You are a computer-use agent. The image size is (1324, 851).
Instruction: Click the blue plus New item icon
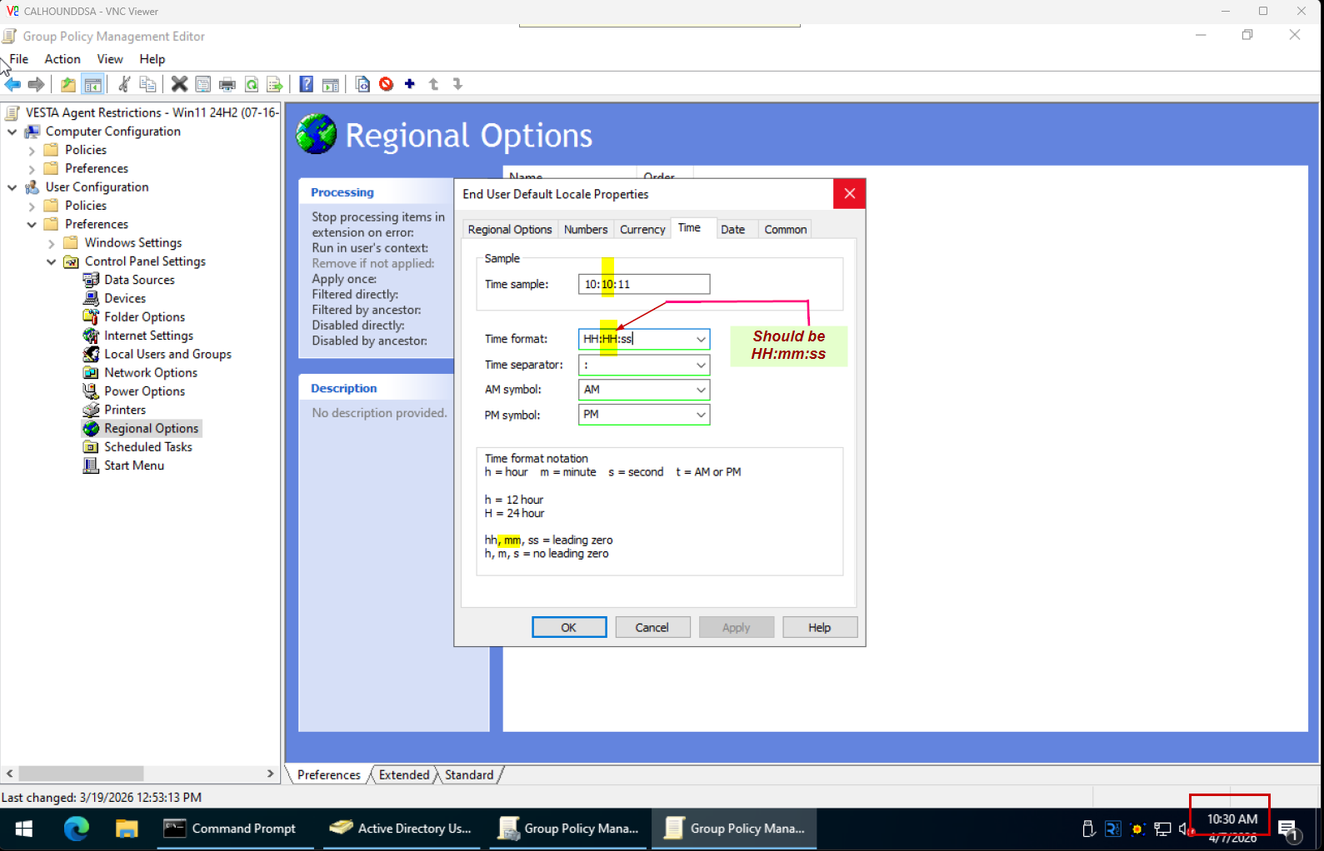pos(410,84)
